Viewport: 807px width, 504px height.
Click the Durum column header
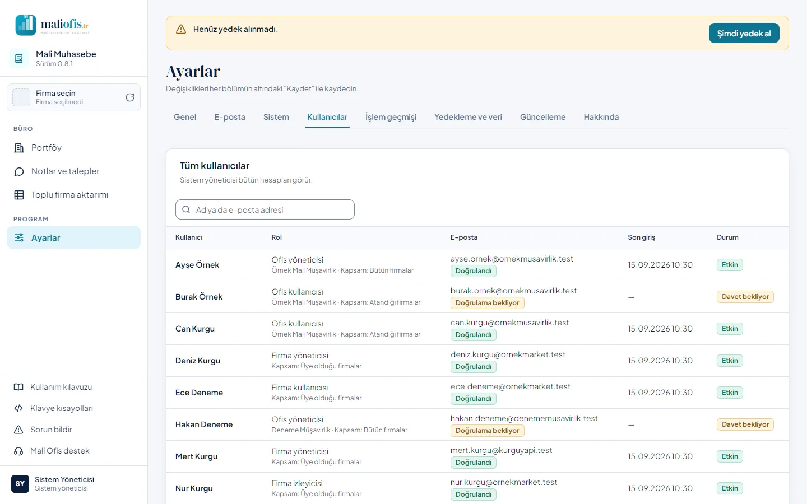click(x=727, y=237)
